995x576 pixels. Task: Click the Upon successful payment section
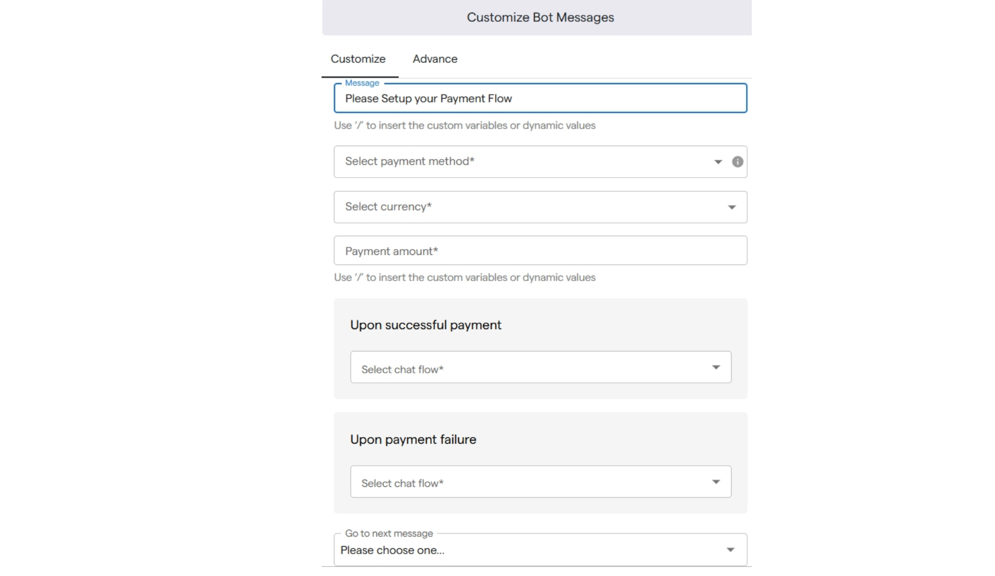pos(426,325)
